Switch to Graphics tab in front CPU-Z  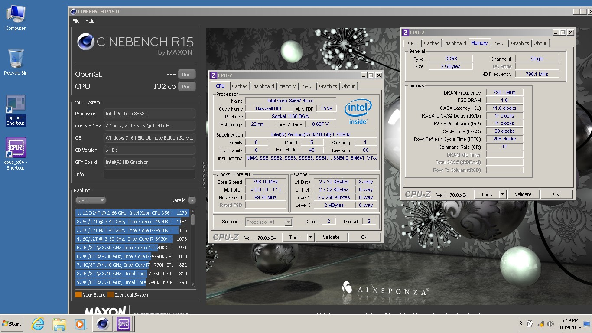tap(328, 86)
